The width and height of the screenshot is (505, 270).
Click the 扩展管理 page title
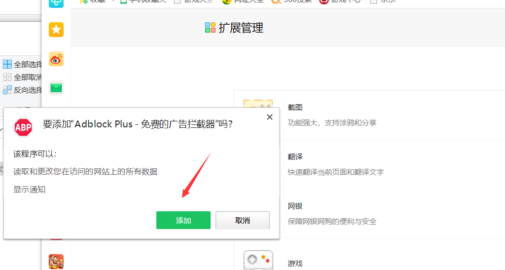(241, 28)
